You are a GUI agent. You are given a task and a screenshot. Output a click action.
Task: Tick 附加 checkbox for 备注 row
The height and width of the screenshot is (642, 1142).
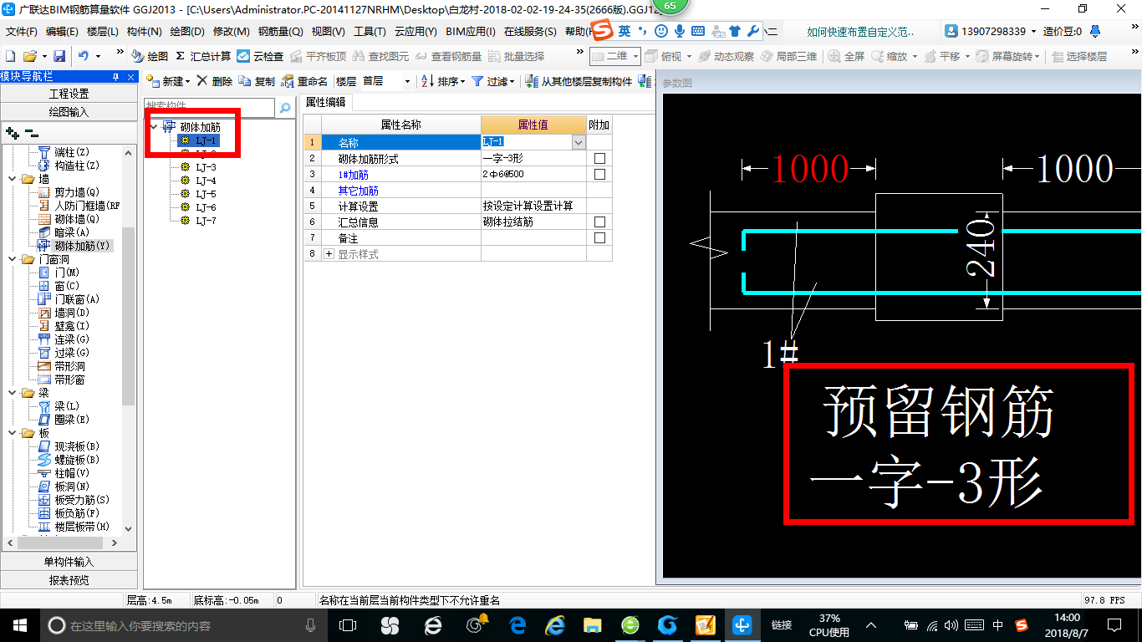point(599,238)
